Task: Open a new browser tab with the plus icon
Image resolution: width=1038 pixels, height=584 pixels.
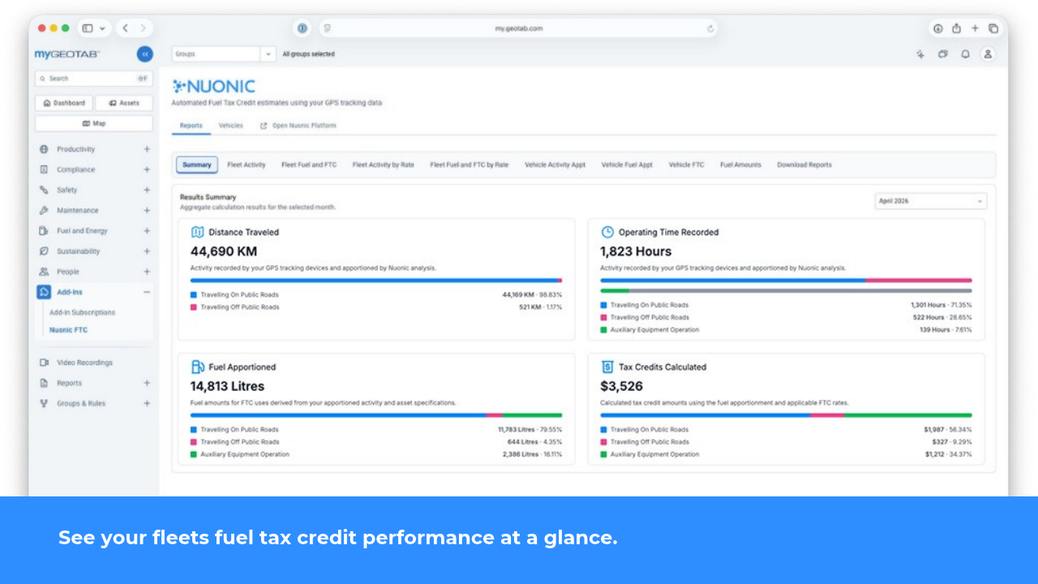Action: pyautogui.click(x=976, y=28)
